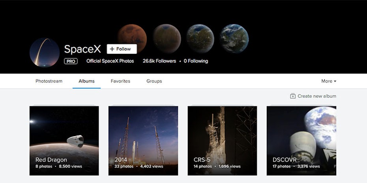View the 26.6k Followers list
The image size is (367, 183).
tap(159, 61)
